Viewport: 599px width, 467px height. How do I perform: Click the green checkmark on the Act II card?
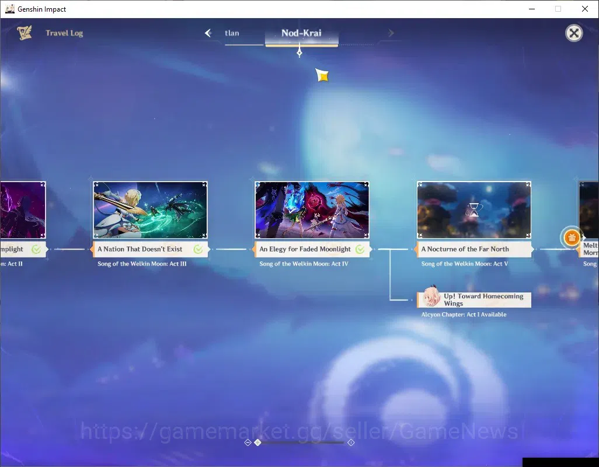pos(36,249)
